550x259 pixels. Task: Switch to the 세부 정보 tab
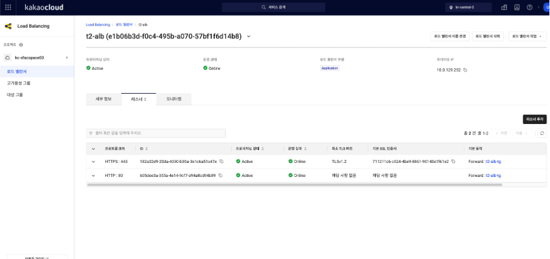103,99
